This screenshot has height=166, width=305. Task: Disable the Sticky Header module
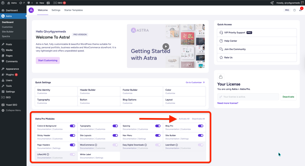coord(72,135)
